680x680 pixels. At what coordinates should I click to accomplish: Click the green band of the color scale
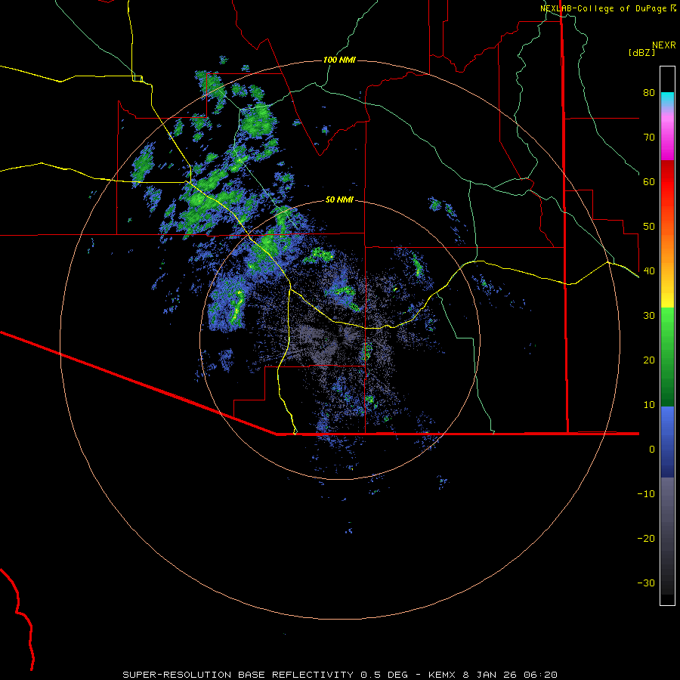[667, 357]
